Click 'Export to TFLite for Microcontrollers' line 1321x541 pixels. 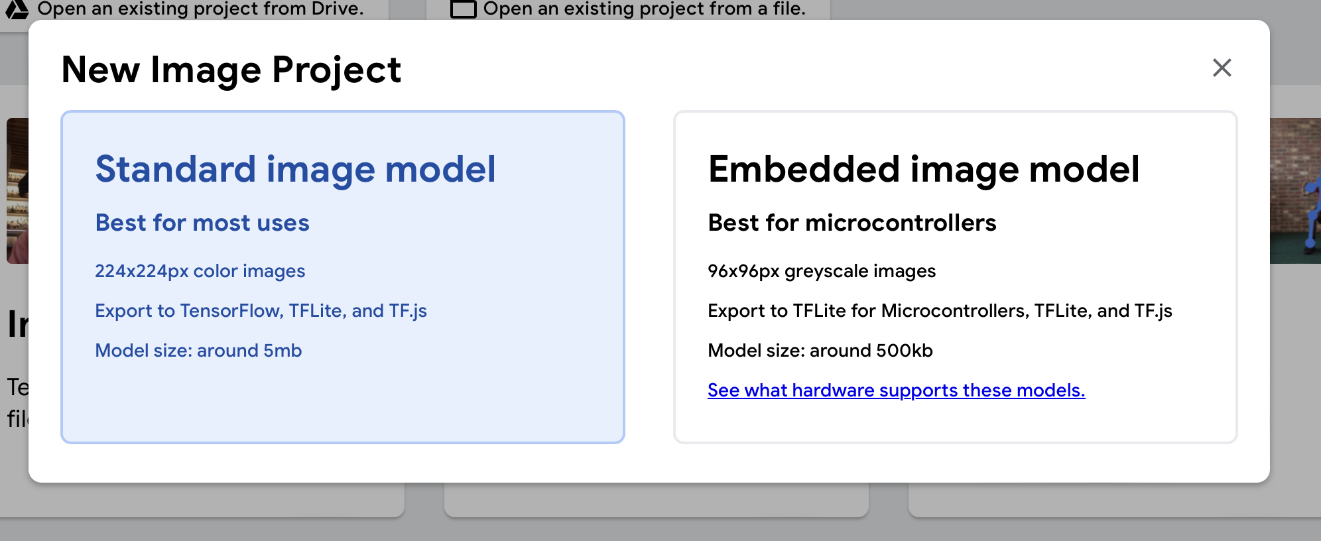click(939, 311)
